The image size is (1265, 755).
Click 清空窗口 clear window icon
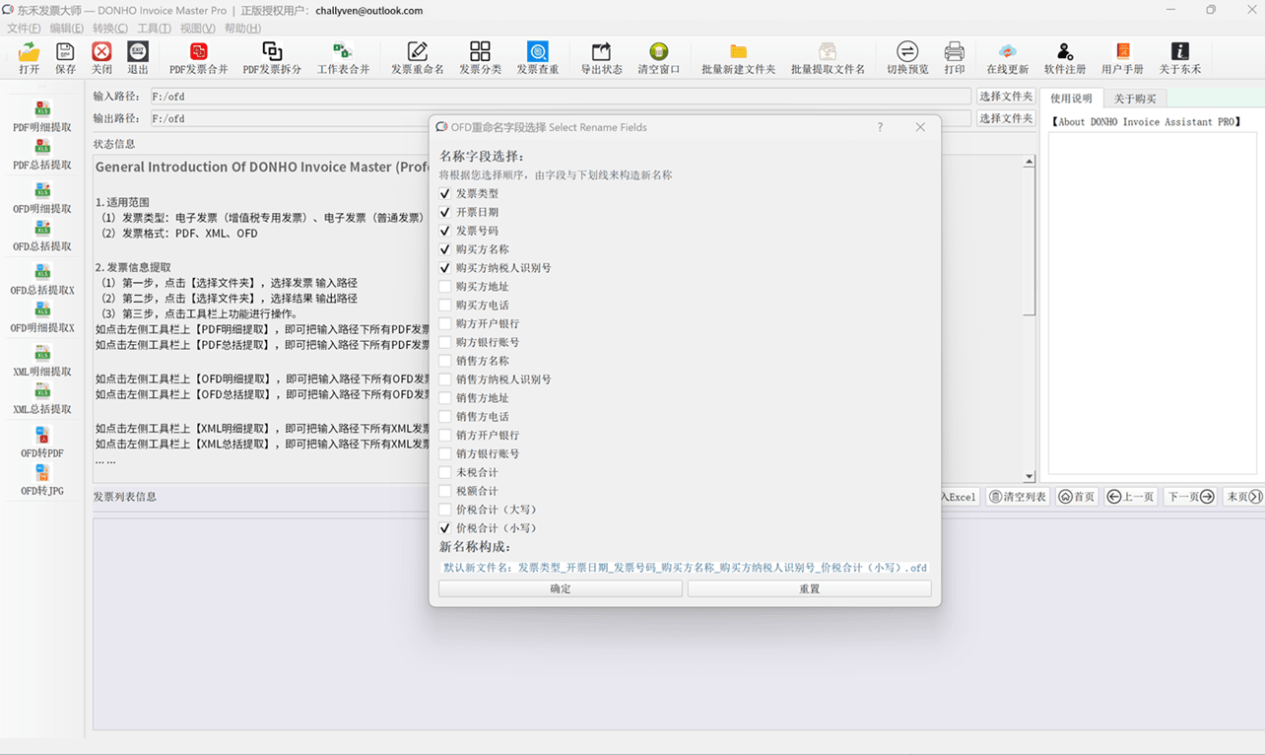tap(659, 57)
